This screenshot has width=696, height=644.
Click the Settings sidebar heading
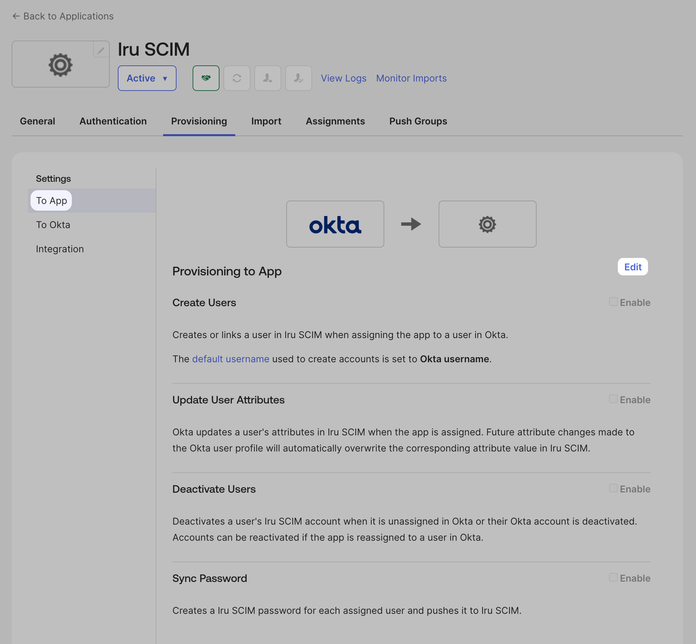(53, 178)
